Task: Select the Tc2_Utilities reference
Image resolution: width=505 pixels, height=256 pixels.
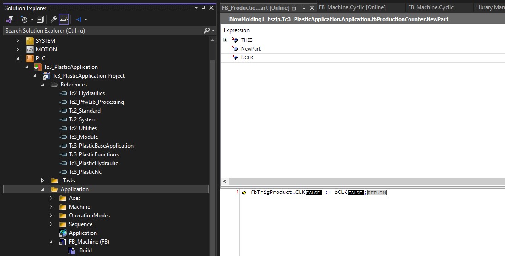Action: (83, 128)
